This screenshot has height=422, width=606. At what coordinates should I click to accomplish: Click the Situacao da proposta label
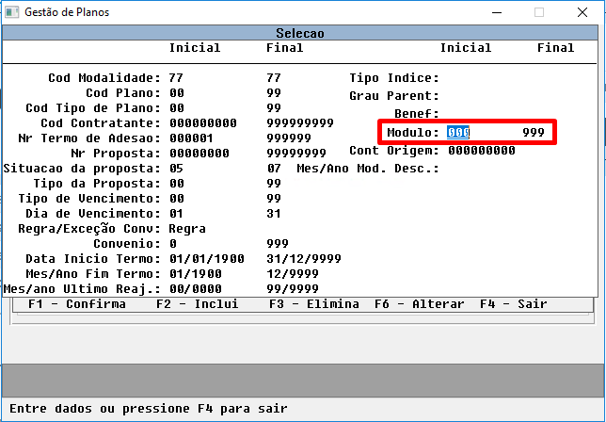click(x=82, y=169)
